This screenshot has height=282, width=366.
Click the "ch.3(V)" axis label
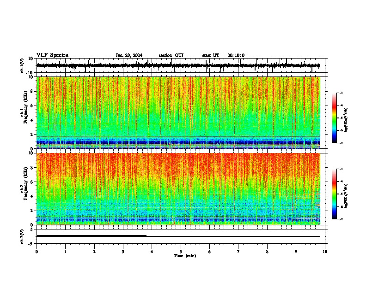click(22, 236)
